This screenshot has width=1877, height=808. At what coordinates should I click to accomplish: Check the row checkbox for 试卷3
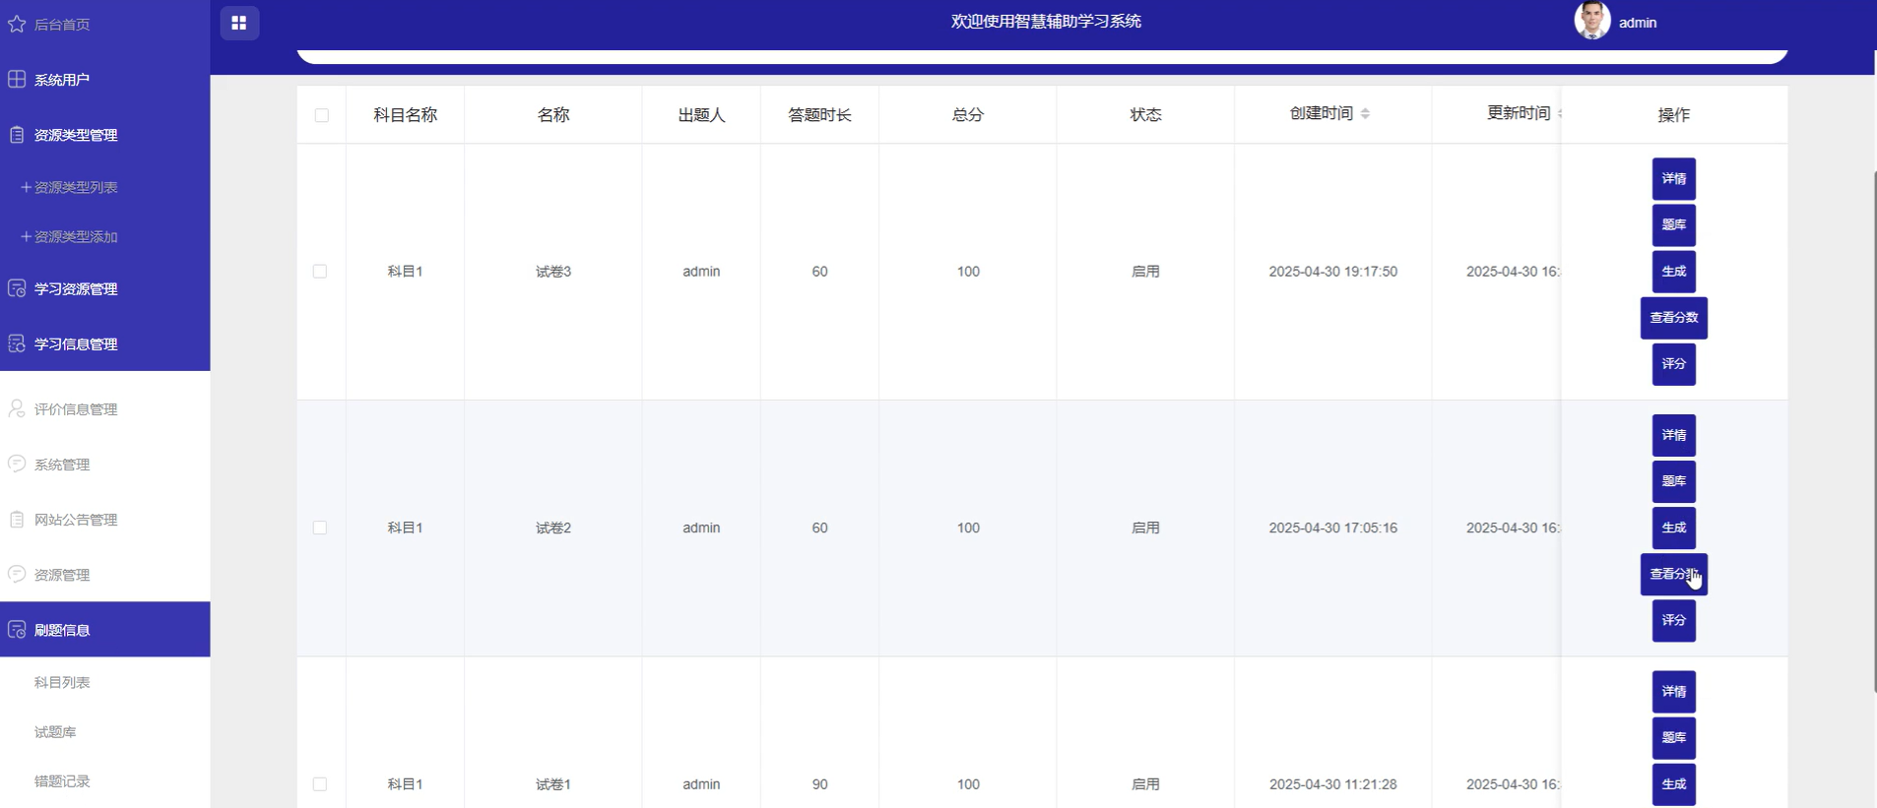point(320,272)
